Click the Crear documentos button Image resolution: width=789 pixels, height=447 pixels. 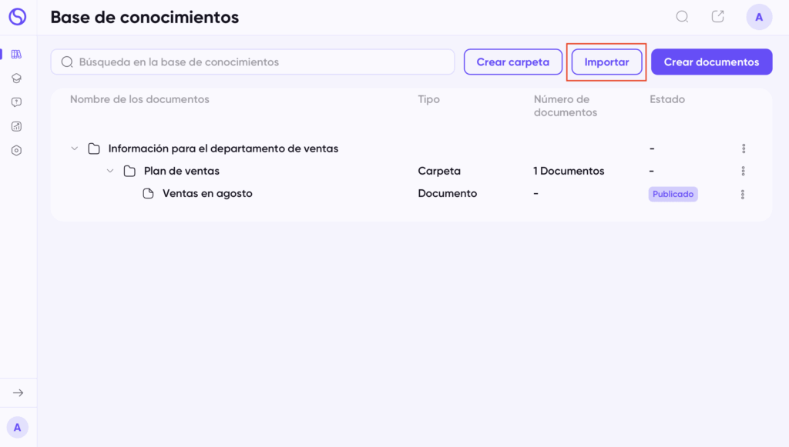click(x=711, y=62)
